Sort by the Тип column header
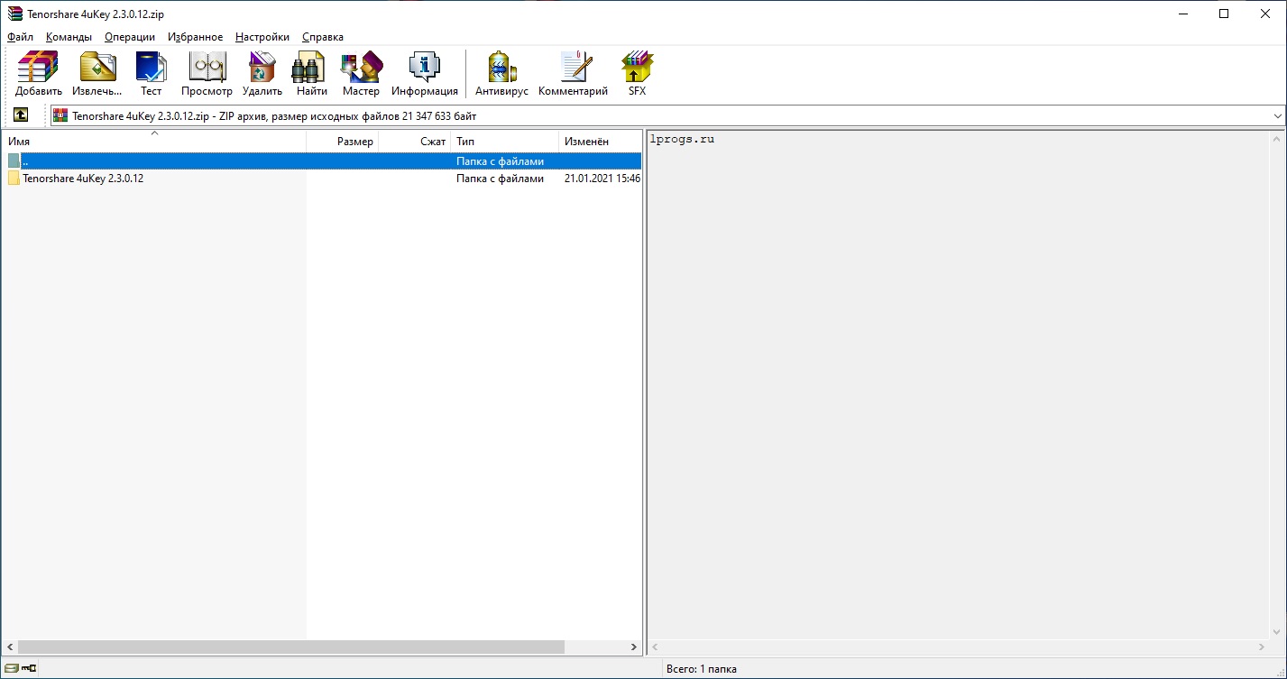This screenshot has width=1287, height=679. coord(505,142)
